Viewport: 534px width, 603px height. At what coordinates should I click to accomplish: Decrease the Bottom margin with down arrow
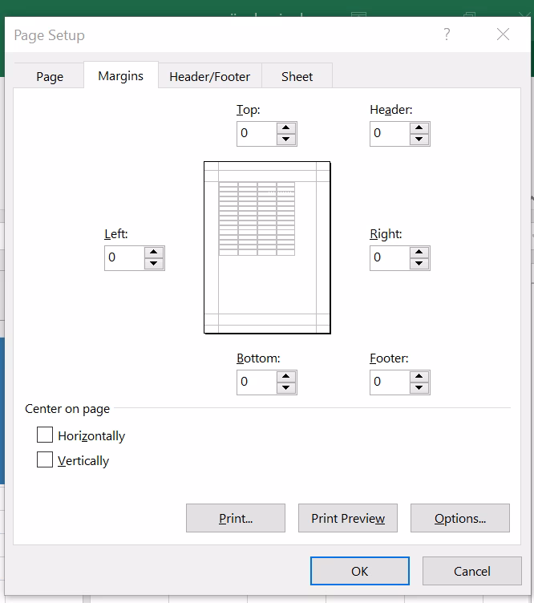tap(286, 387)
